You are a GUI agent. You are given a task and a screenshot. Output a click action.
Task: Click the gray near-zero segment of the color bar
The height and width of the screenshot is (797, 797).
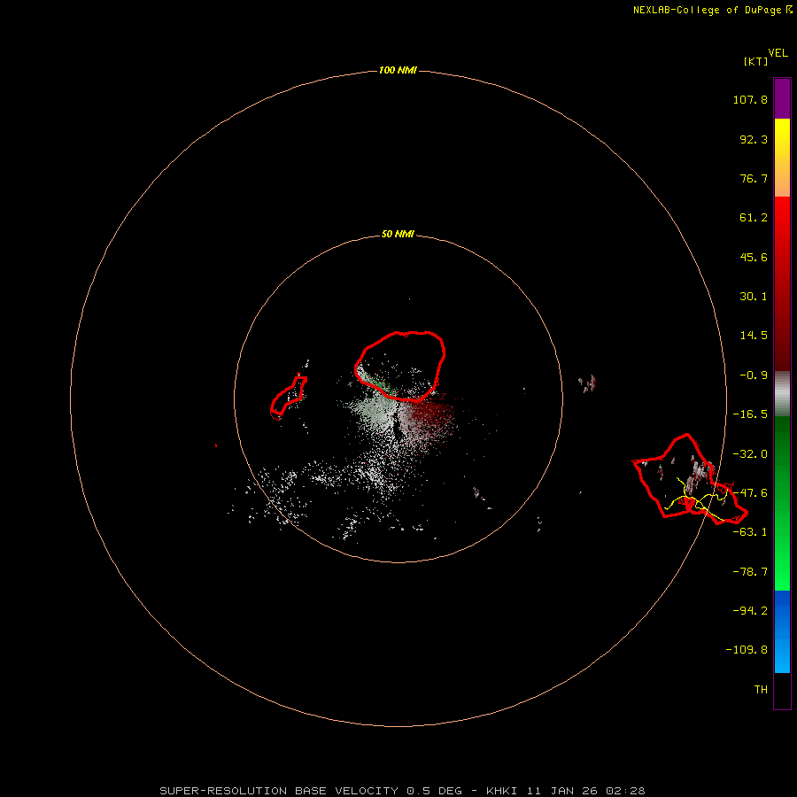pos(782,393)
